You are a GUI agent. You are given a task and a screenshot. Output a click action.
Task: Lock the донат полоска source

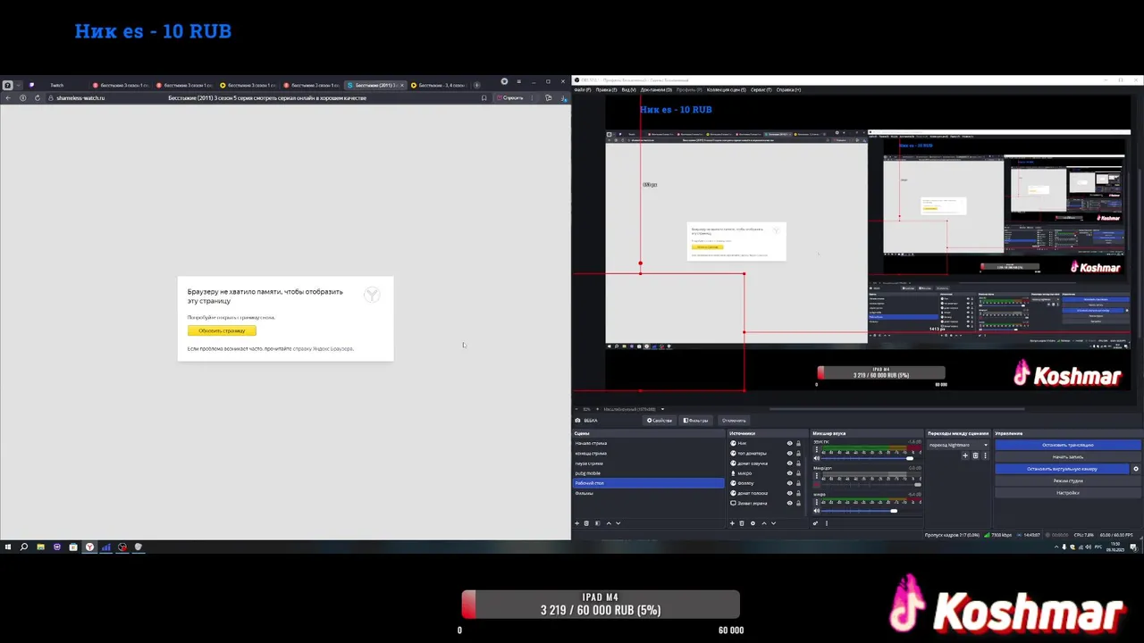pos(798,493)
